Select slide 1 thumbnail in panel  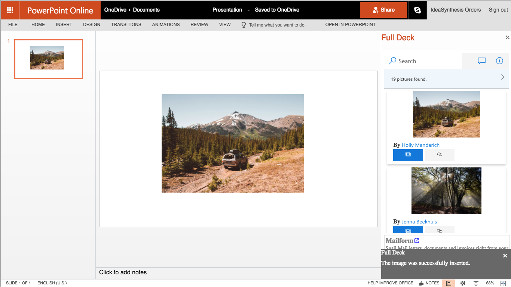click(49, 59)
